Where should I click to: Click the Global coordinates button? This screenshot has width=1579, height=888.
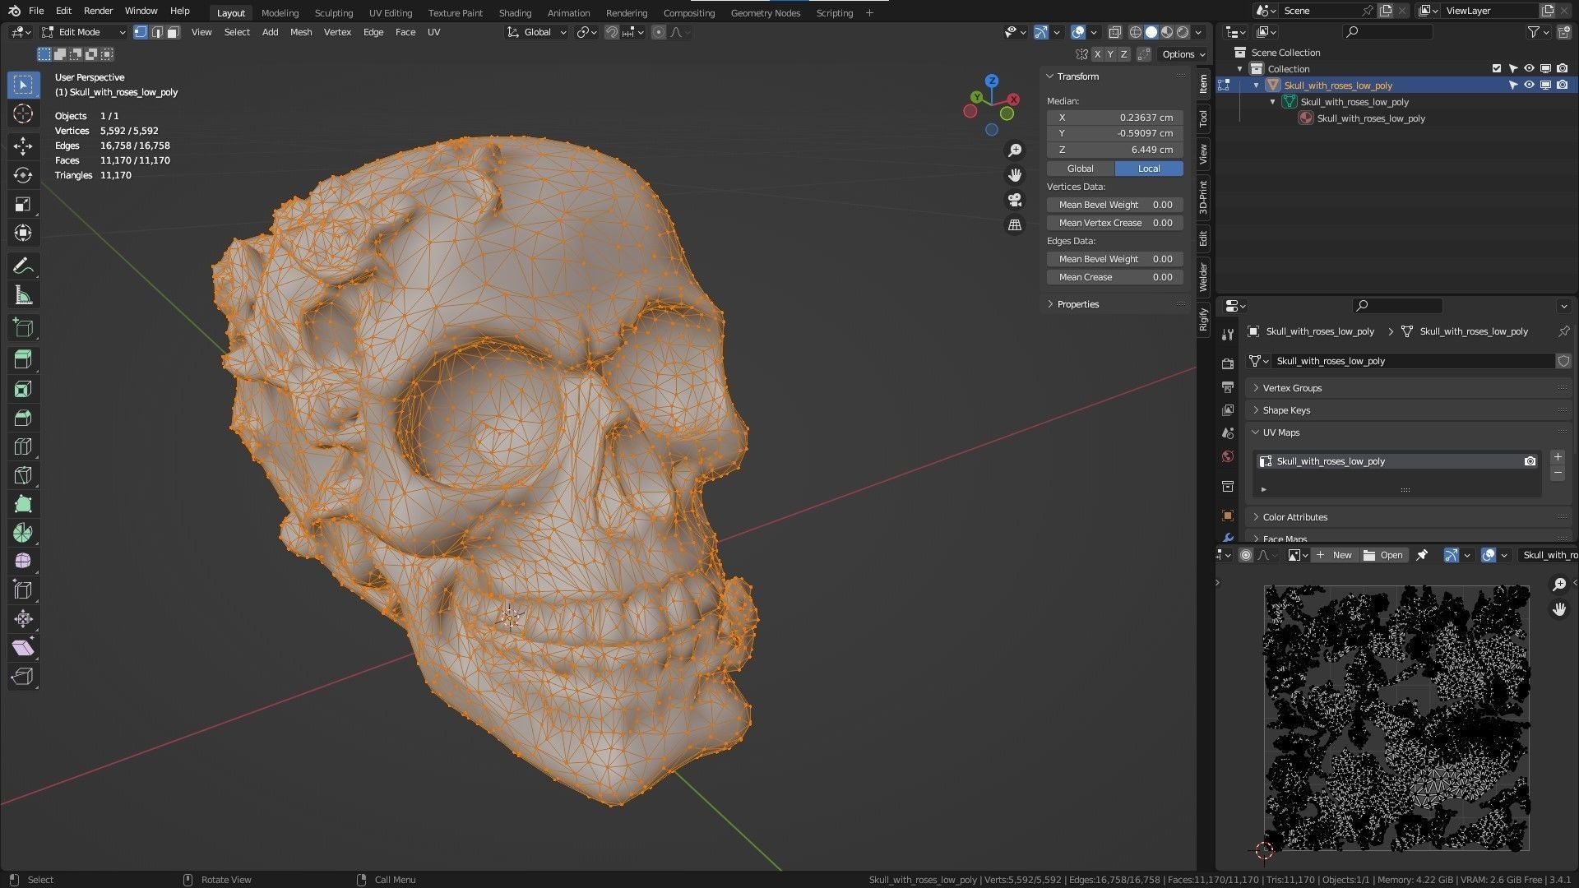click(1080, 169)
